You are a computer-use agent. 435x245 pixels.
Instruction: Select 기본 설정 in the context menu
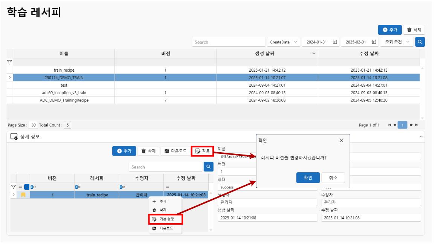(x=166, y=219)
